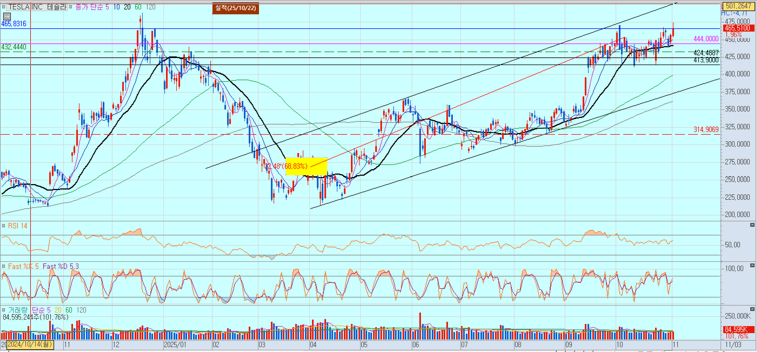Screen dimensions: 757x352
Task: Click the yellow 68.83% angle annotation box
Action: [x=306, y=166]
